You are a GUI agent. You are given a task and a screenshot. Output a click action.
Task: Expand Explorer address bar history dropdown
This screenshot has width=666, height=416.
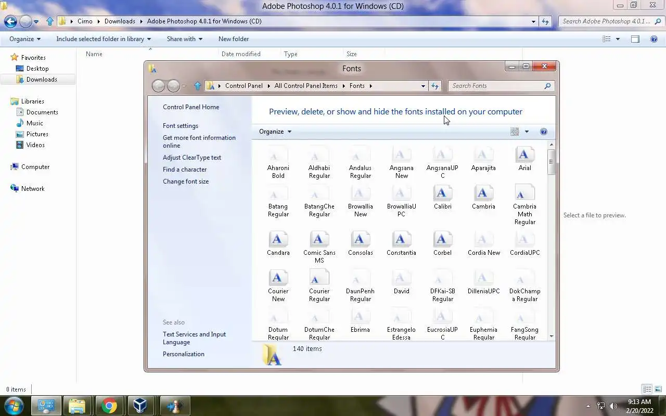(533, 21)
